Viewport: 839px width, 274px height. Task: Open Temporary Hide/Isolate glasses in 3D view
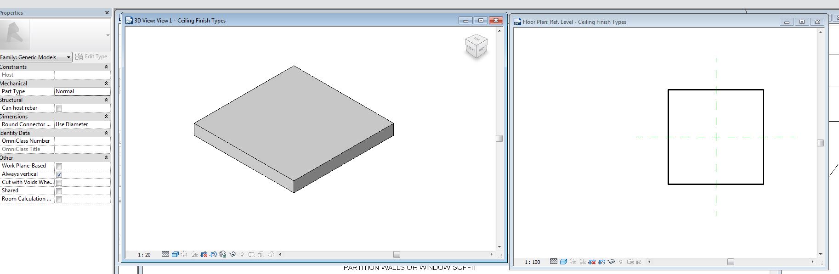point(232,254)
